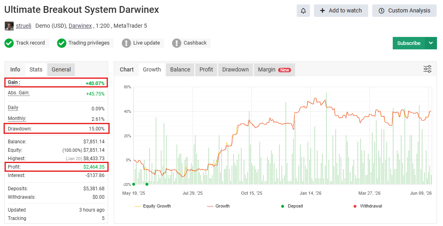The height and width of the screenshot is (226, 443).
Task: Click the Subscribe button
Action: [x=409, y=43]
